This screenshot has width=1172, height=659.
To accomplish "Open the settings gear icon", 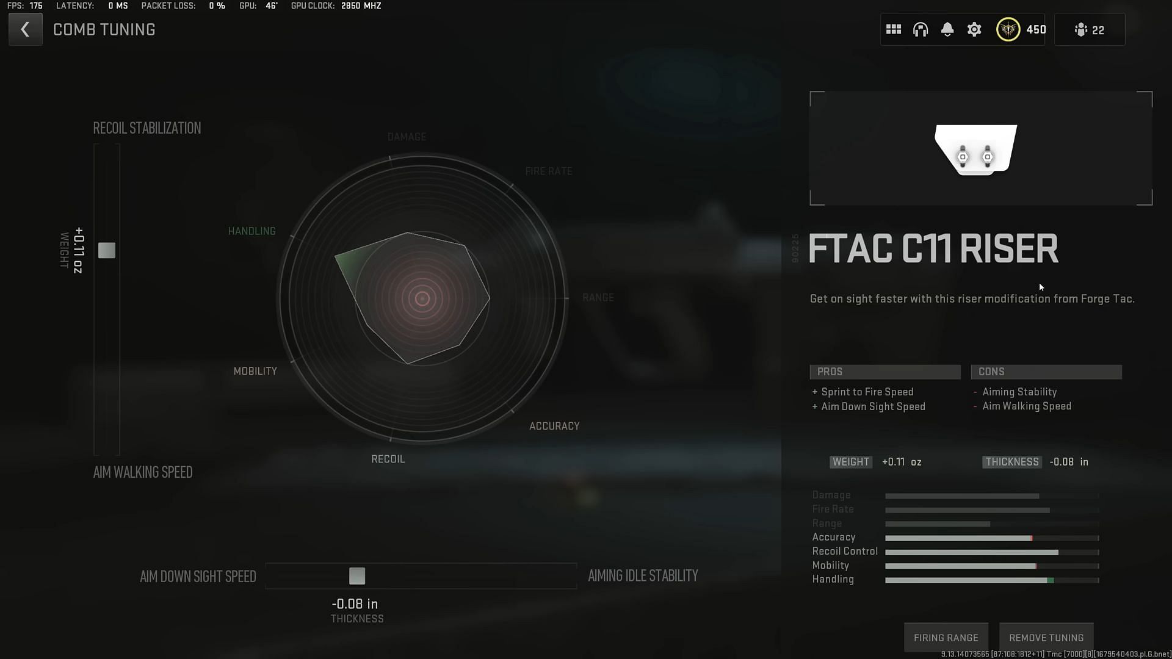I will coord(974,30).
